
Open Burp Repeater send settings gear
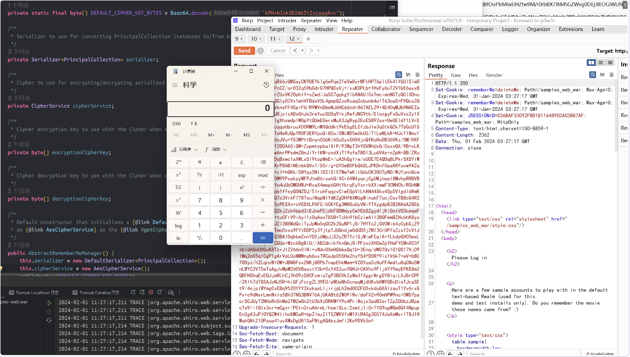pos(261,51)
